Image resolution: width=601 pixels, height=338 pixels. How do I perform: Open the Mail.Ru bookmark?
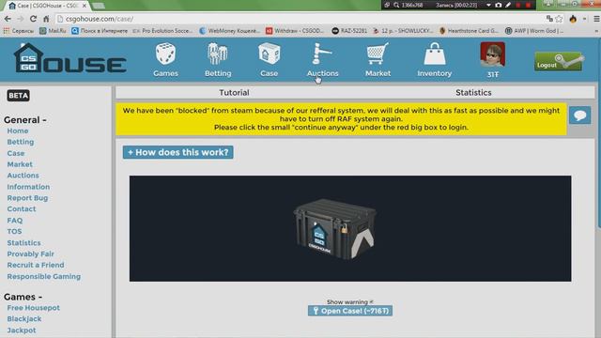pos(53,31)
